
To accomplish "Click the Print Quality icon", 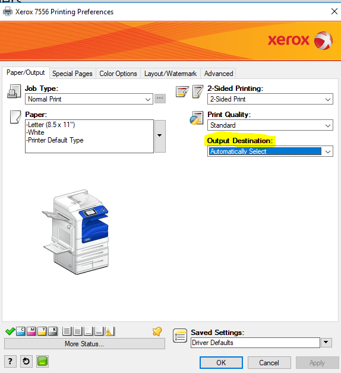I will click(x=197, y=118).
